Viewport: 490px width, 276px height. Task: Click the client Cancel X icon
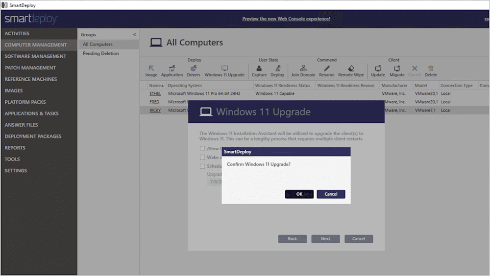(415, 69)
